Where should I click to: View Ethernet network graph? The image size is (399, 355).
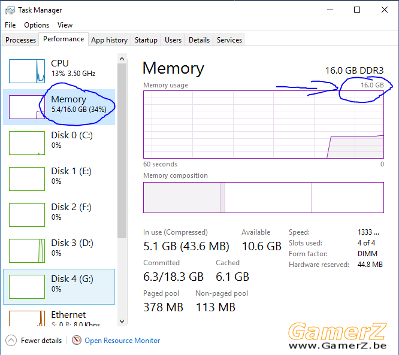(x=27, y=318)
